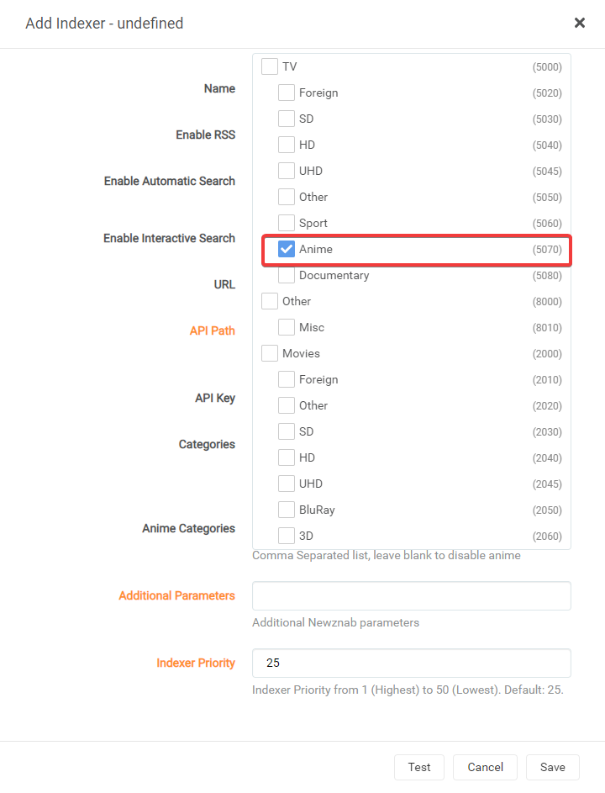Enable the TV HD (5040) checkbox

287,145
